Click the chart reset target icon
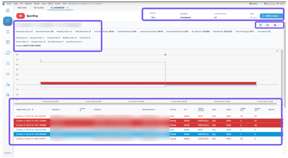288x158 pixels. [277, 51]
